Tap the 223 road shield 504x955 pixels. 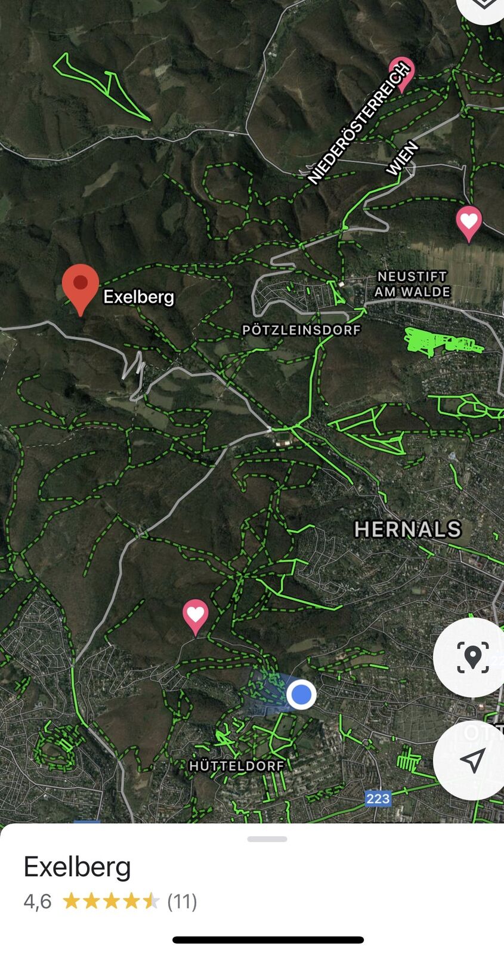378,799
